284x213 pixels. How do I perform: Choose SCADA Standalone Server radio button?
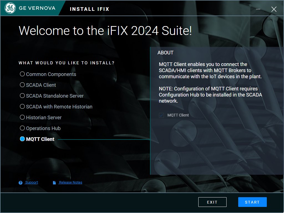tap(22, 96)
